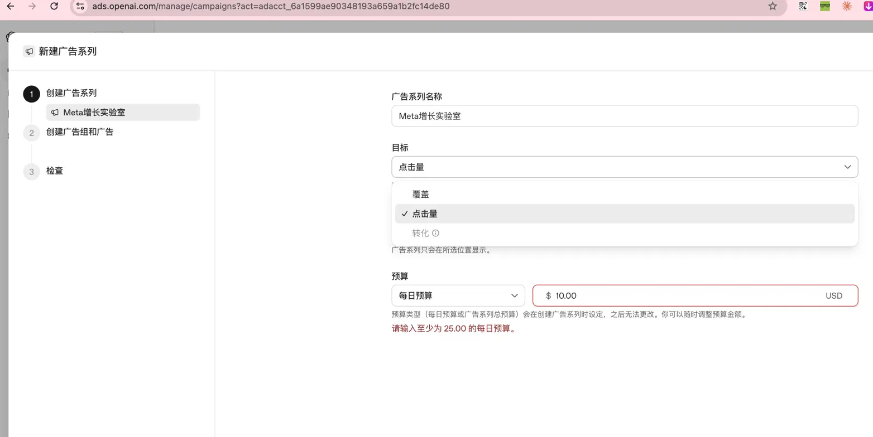Viewport: 873px width, 437px height.
Task: Open the 每日预算 budget type dropdown
Action: pos(458,295)
